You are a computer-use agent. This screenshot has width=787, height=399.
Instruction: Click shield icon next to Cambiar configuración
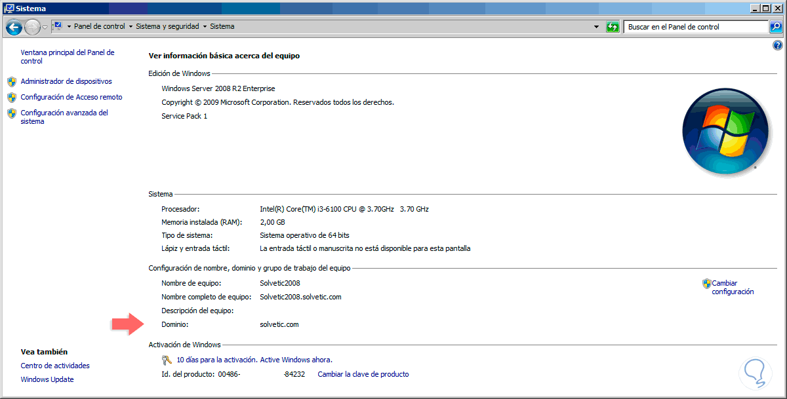point(706,284)
